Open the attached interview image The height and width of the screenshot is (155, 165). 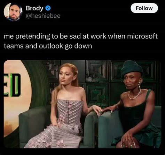(x=82, y=104)
